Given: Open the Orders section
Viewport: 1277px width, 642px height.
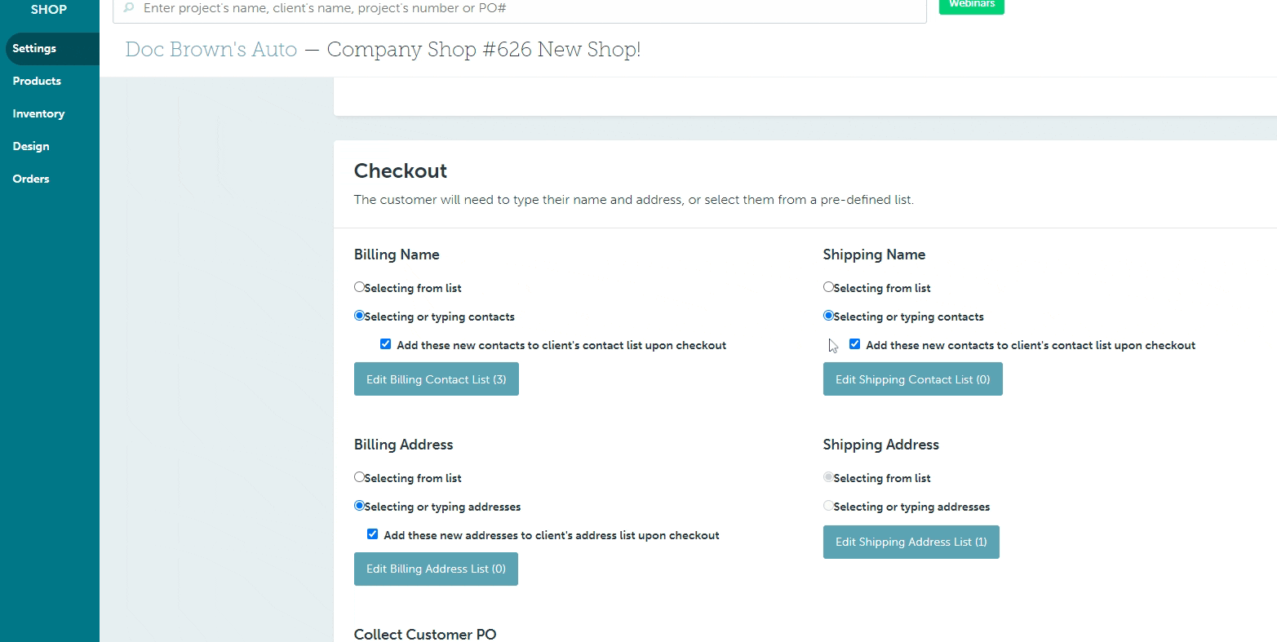Looking at the screenshot, I should click(31, 179).
